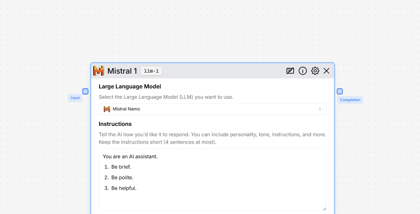420x214 pixels.
Task: Click the hide-messages icon in header
Action: click(290, 71)
